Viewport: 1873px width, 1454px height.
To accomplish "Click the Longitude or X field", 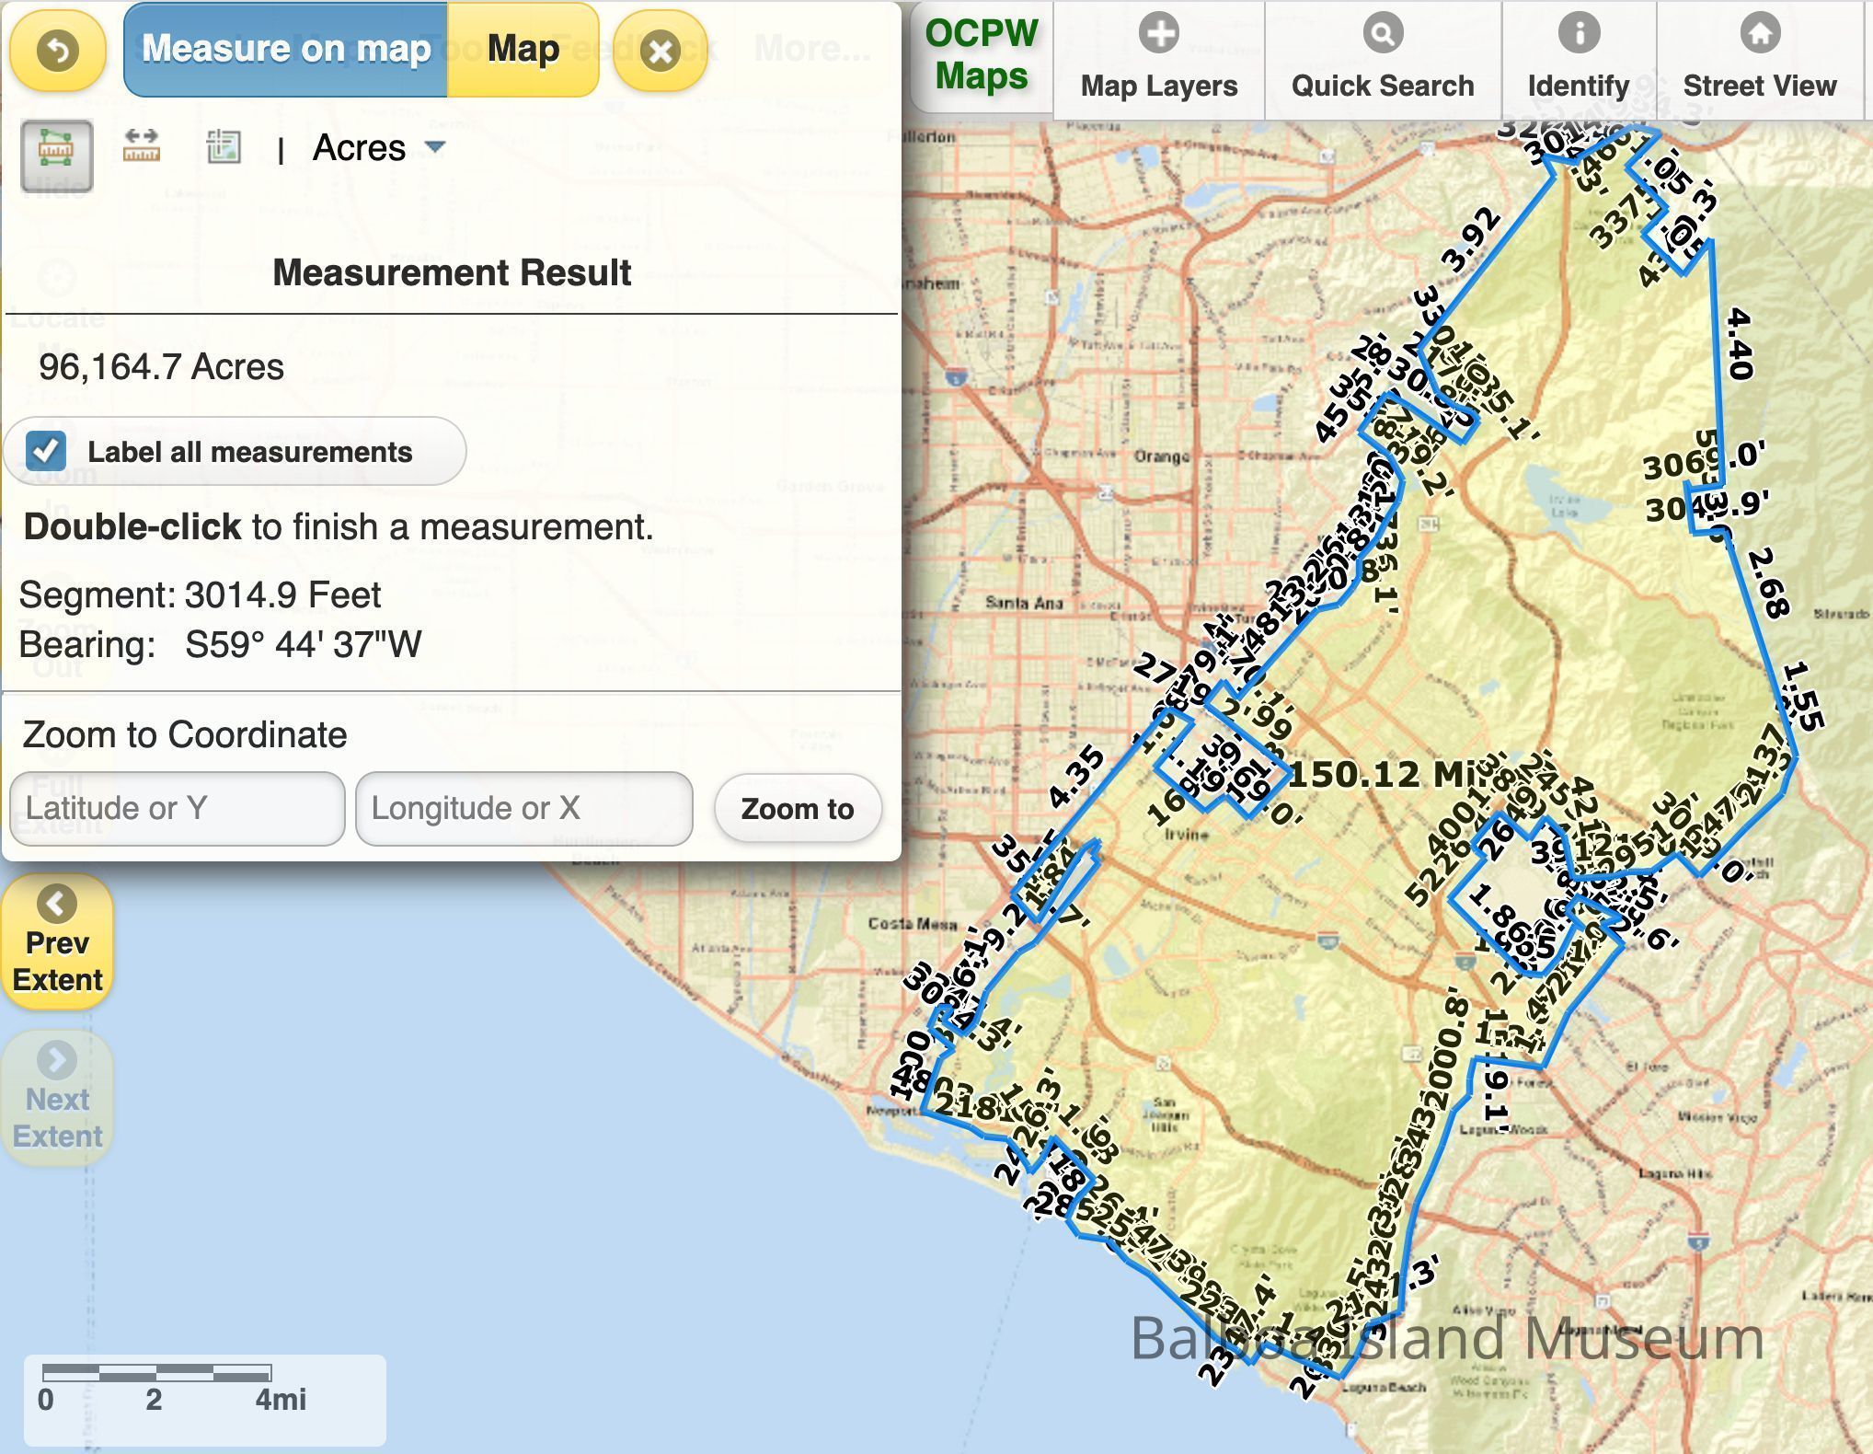I will (523, 808).
